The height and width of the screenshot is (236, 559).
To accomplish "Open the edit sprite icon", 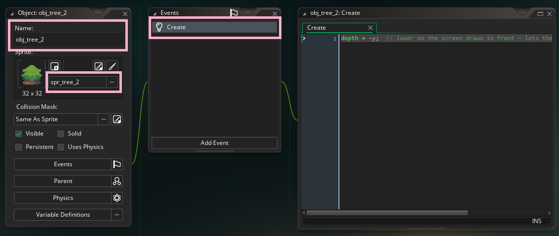I will point(99,66).
